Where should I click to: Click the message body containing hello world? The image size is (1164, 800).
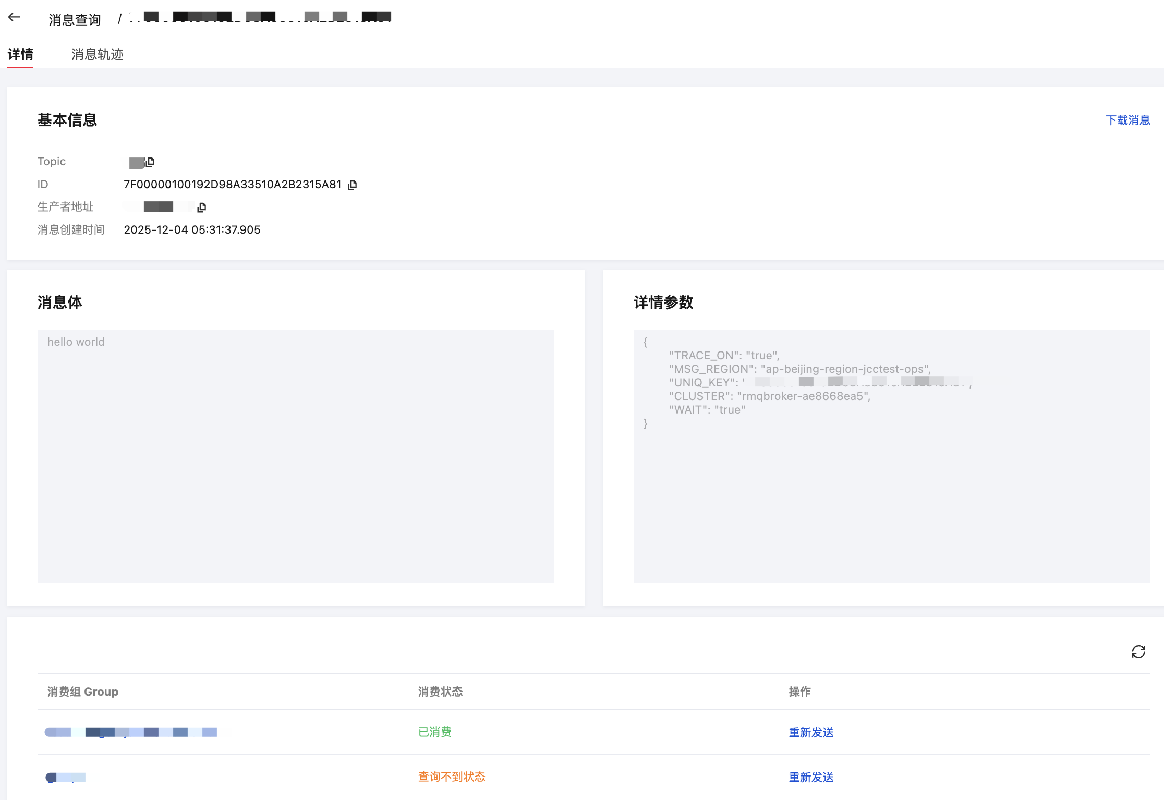pos(296,456)
